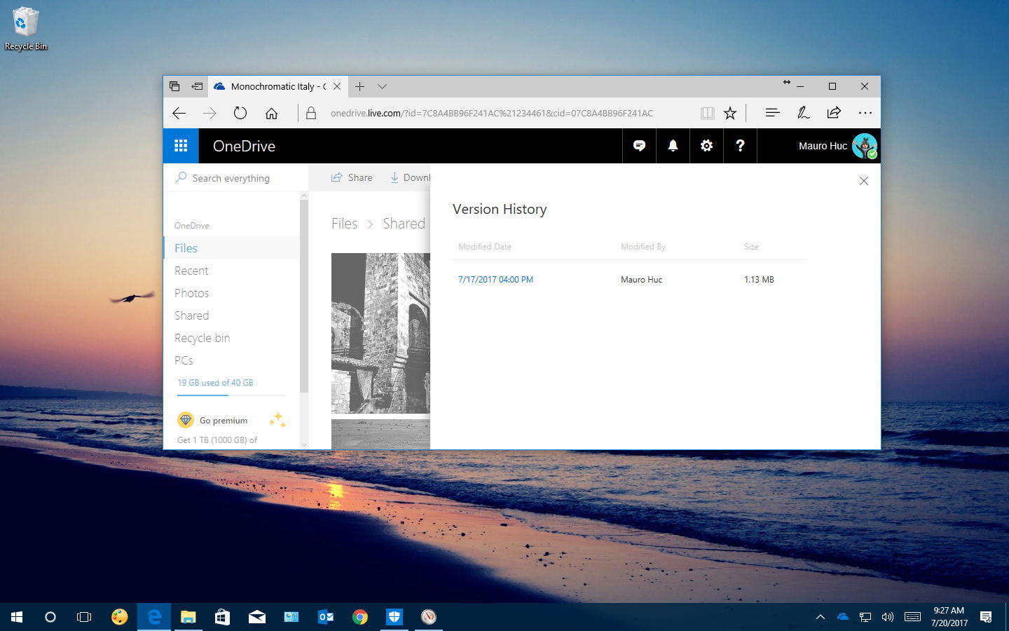Select PCs in the sidebar

(231, 360)
